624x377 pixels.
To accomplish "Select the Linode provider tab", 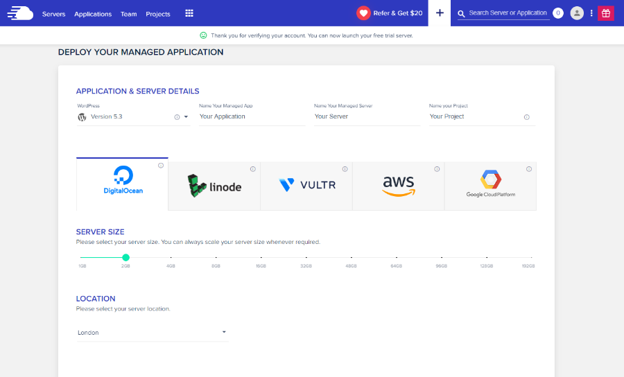I will [214, 186].
